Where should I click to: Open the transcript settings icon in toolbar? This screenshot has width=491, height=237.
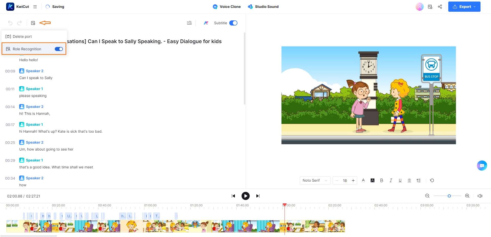pos(33,23)
